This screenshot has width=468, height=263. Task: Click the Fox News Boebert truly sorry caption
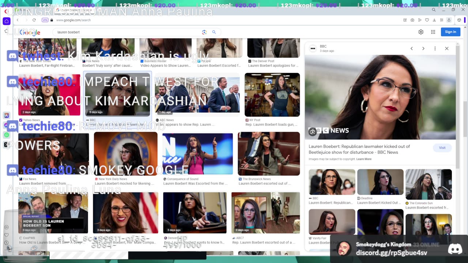[x=107, y=66]
